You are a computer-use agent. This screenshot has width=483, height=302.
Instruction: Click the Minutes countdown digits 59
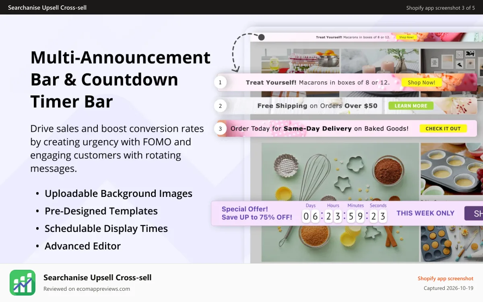point(356,217)
